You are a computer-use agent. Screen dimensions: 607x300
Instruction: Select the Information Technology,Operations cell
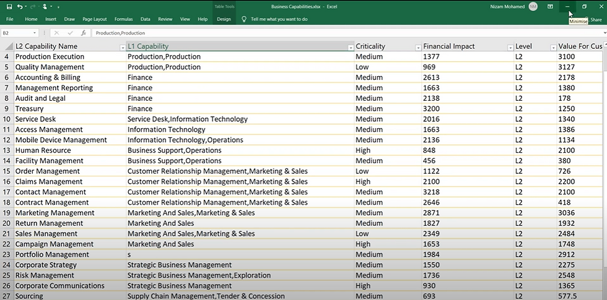coord(240,140)
